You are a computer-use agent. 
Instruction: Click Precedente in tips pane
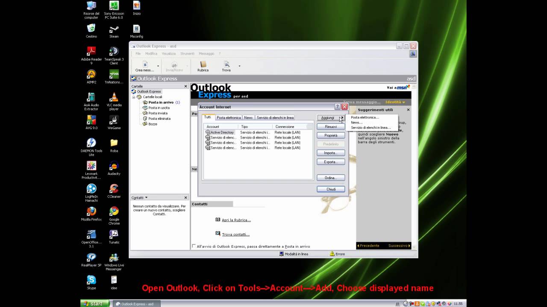coord(368,246)
